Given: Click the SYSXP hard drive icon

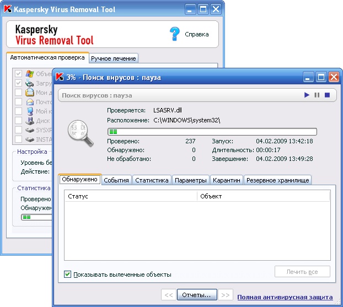Looking at the screenshot, I should tap(30, 130).
